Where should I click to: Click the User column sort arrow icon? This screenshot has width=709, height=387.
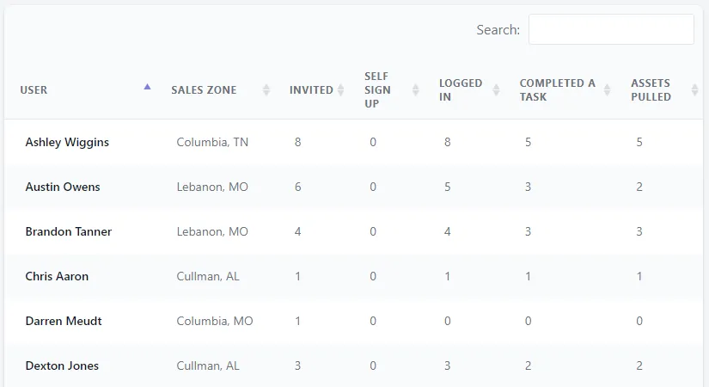(147, 87)
